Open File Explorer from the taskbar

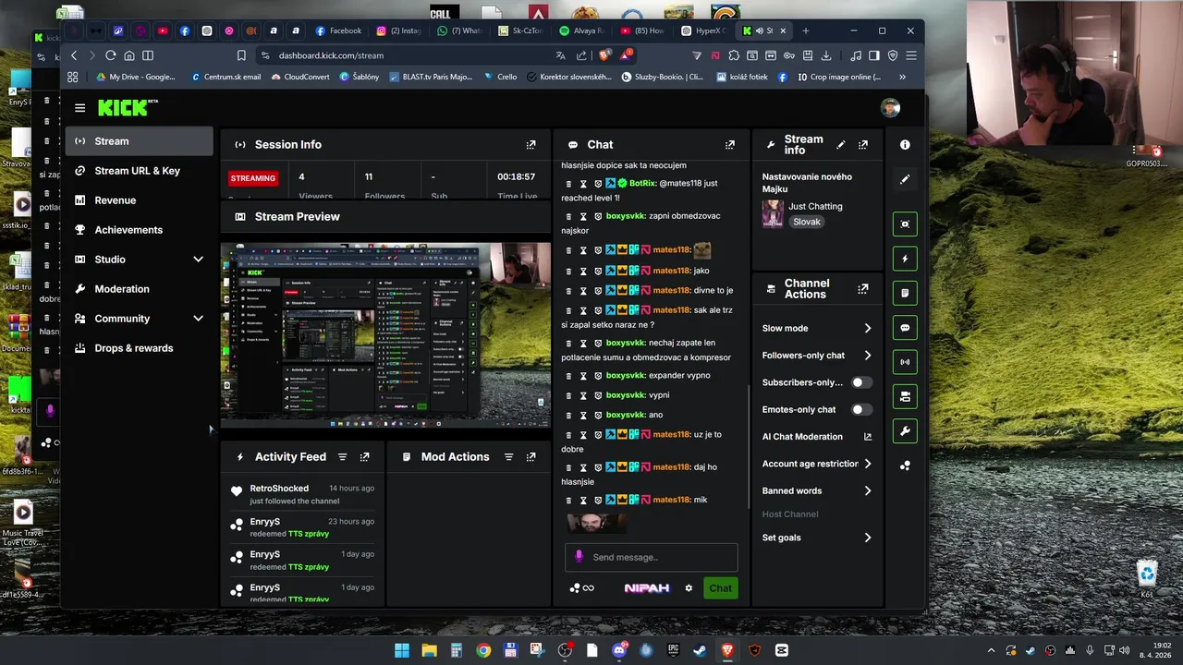click(429, 650)
